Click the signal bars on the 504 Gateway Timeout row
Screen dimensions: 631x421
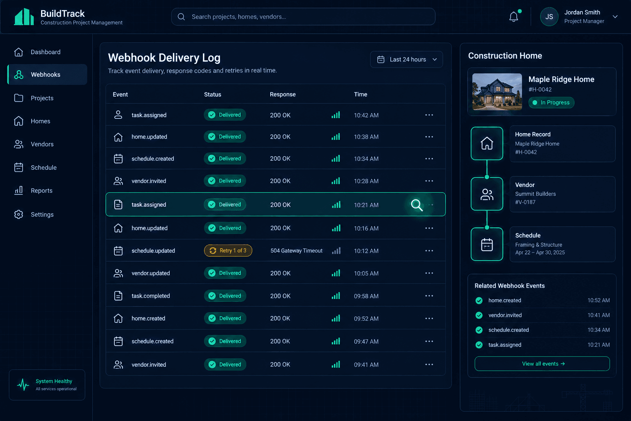tap(336, 251)
